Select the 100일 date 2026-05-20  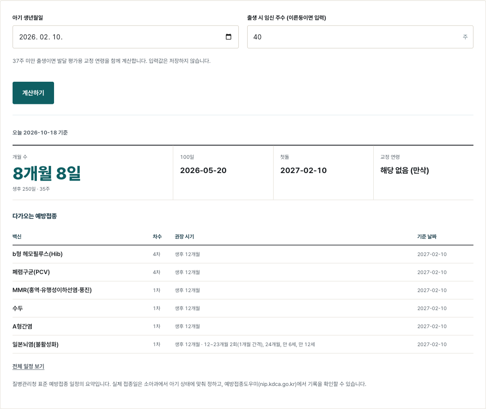pyautogui.click(x=203, y=170)
